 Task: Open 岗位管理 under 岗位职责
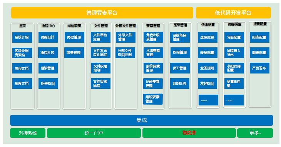coord(74,37)
